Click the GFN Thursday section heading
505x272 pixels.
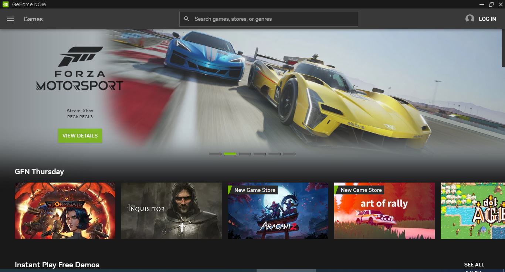tap(39, 171)
